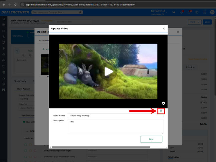The height and width of the screenshot is (162, 216).
Task: Open the tag sidebar icon
Action: pyautogui.click(x=4, y=66)
